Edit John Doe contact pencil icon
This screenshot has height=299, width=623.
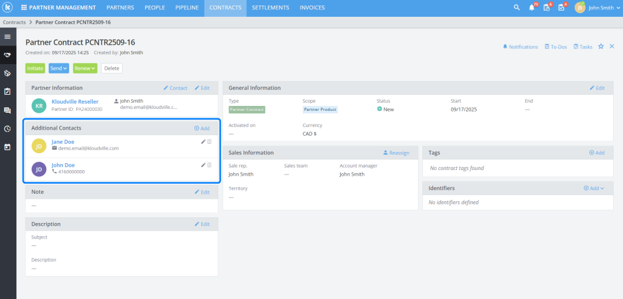click(203, 165)
